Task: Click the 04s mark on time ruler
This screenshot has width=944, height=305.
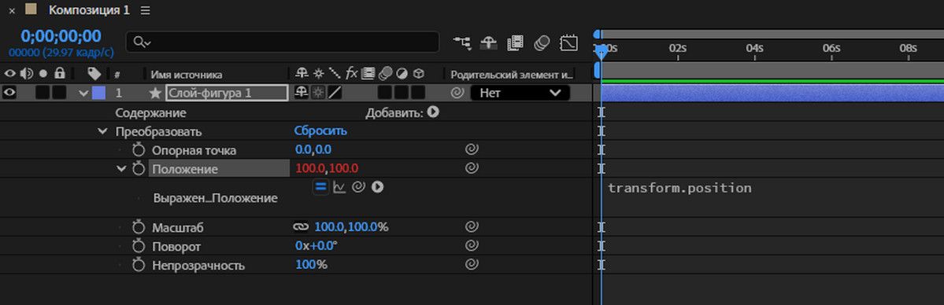Action: tap(754, 48)
